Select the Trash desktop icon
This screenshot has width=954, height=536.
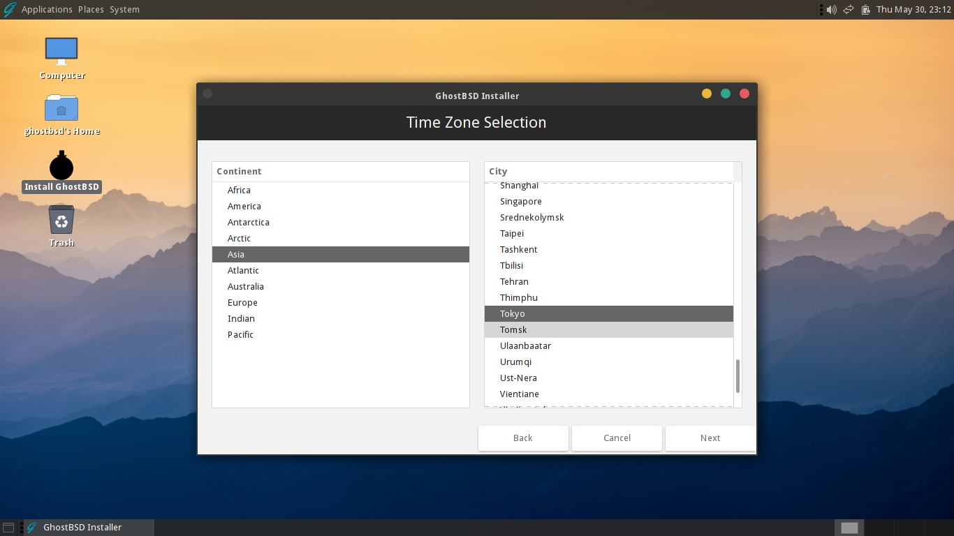pos(61,226)
